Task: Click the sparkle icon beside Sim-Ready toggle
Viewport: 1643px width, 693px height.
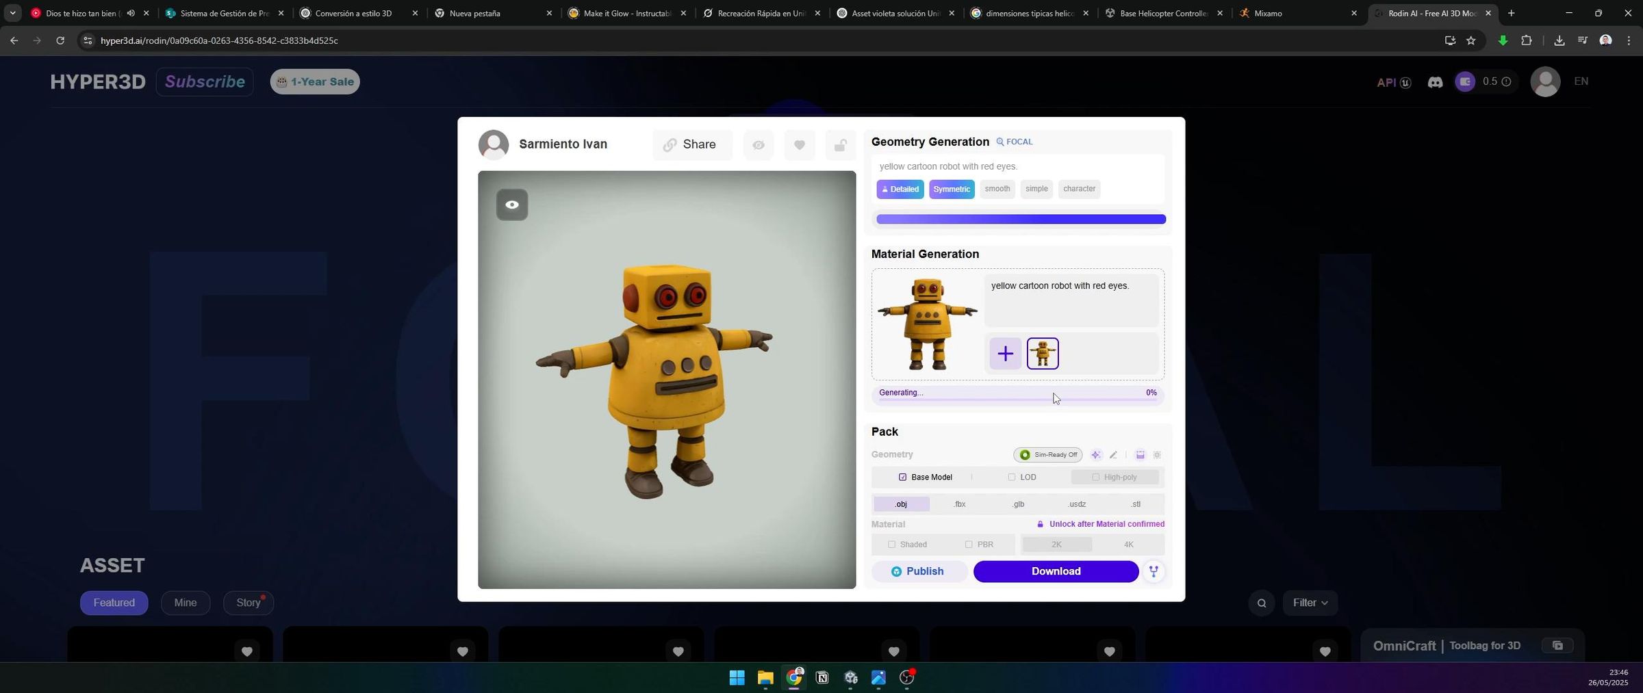Action: 1096,455
